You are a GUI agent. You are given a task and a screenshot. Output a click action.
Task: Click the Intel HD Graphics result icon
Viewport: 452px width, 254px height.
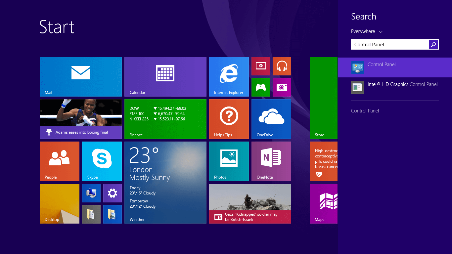point(358,87)
